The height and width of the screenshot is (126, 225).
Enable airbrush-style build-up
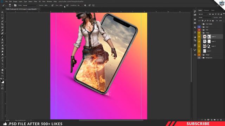coord(67,5)
